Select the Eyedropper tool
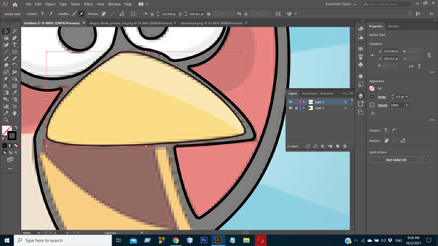Screen dimensions: 438x246 pyautogui.click(x=14, y=93)
